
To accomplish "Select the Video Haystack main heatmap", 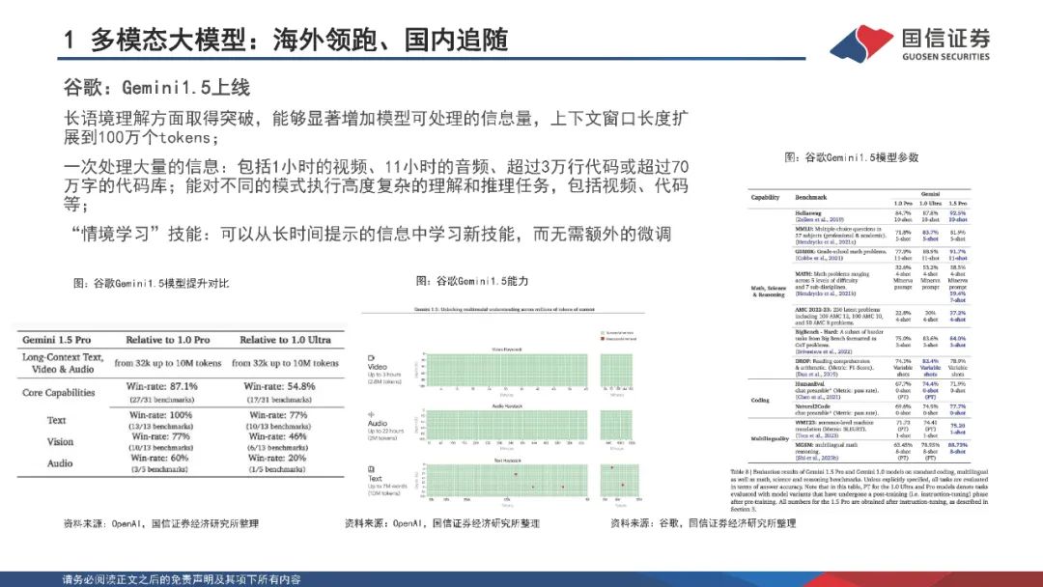I will tap(507, 371).
